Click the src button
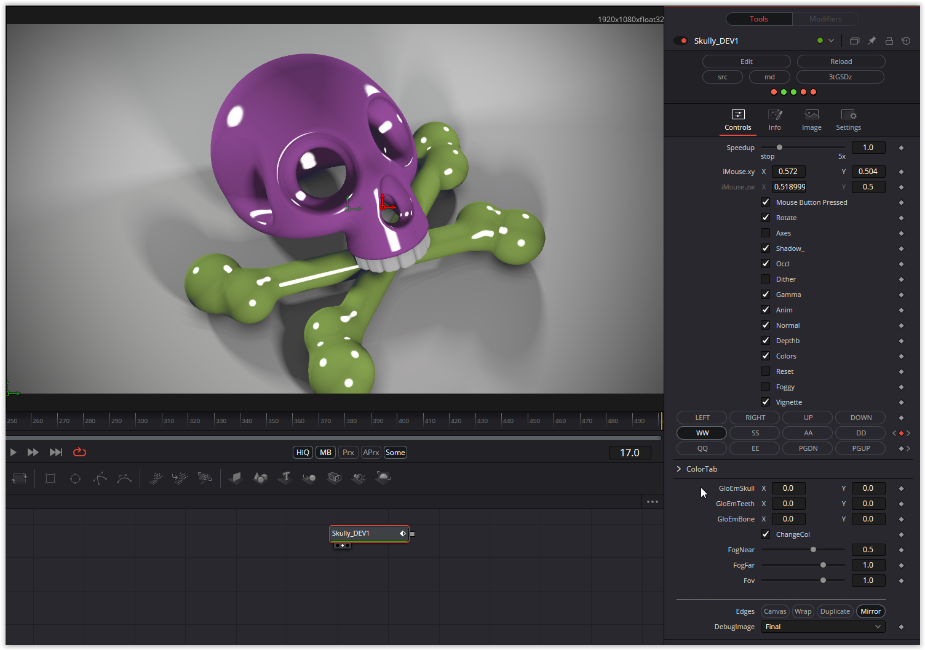Image resolution: width=925 pixels, height=650 pixels. point(723,77)
